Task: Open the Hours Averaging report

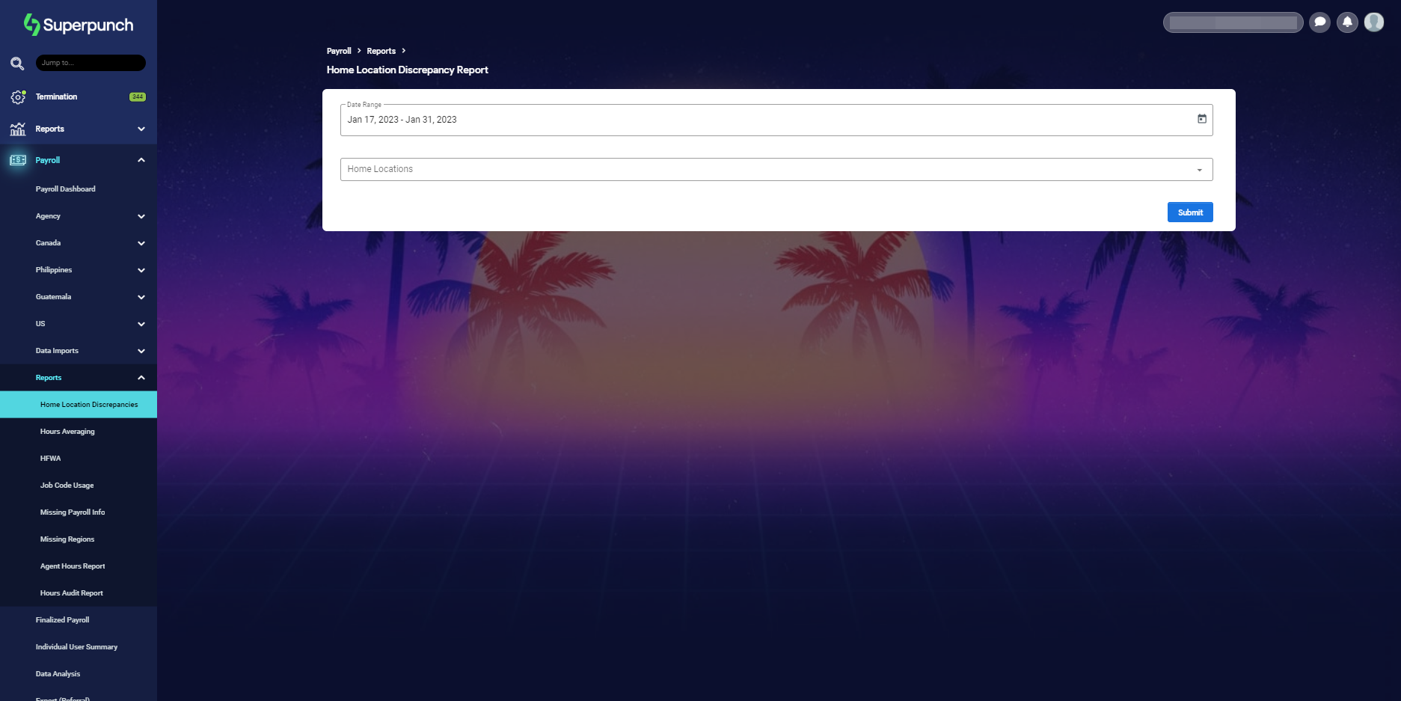Action: [x=67, y=431]
